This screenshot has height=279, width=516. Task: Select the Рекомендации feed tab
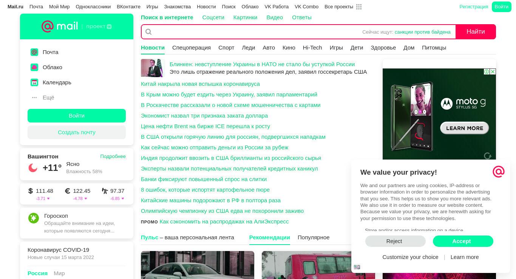click(270, 237)
